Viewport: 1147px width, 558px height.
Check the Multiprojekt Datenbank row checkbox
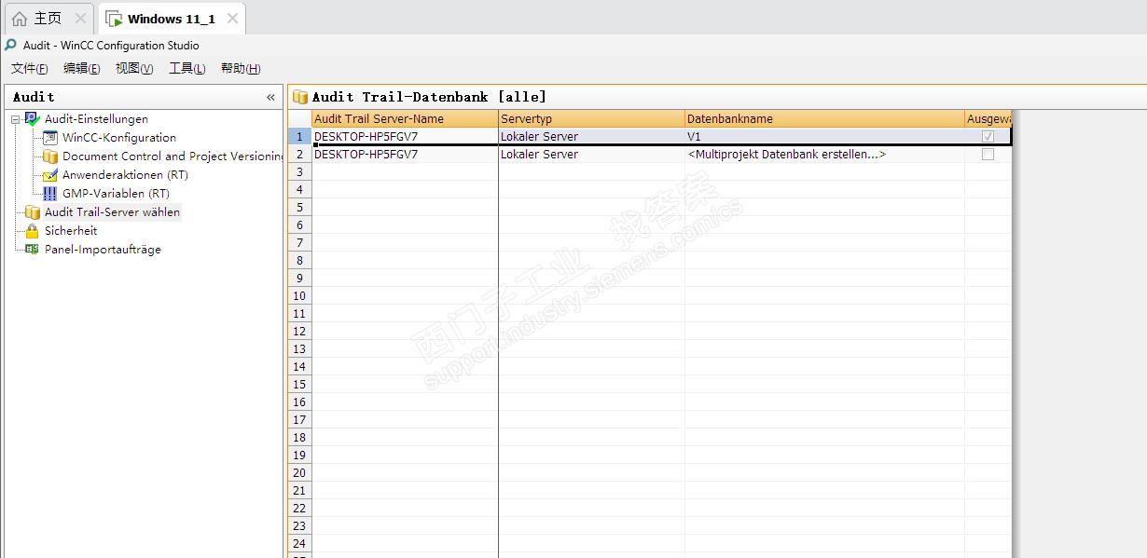tap(988, 155)
